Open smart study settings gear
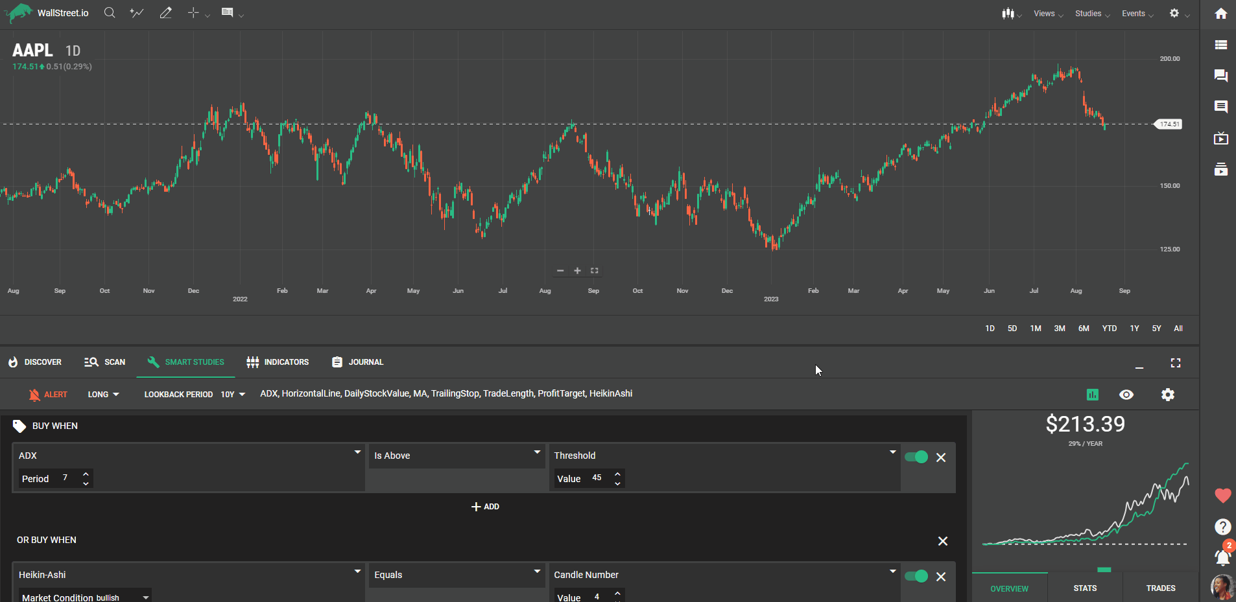Viewport: 1236px width, 602px height. (1167, 395)
